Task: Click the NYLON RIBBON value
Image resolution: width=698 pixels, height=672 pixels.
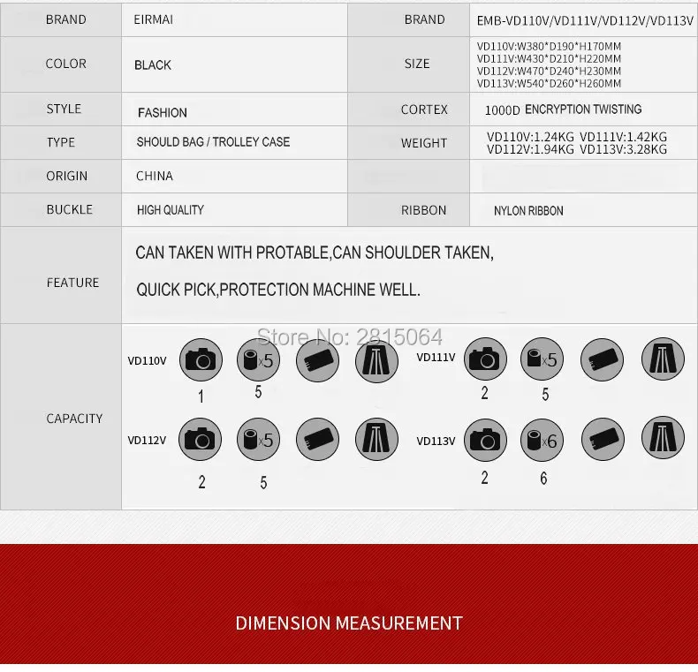Action: pos(528,211)
